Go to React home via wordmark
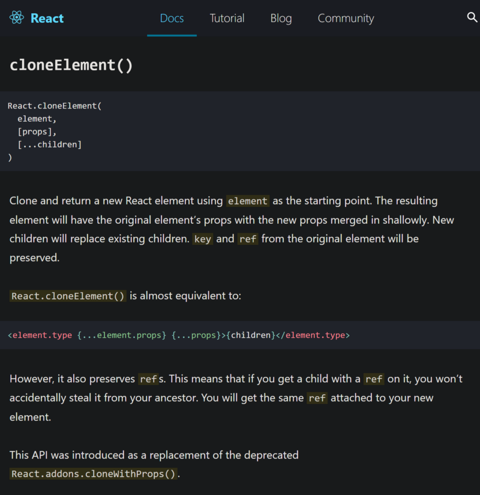Screen dimensions: 480x495 coord(47,19)
